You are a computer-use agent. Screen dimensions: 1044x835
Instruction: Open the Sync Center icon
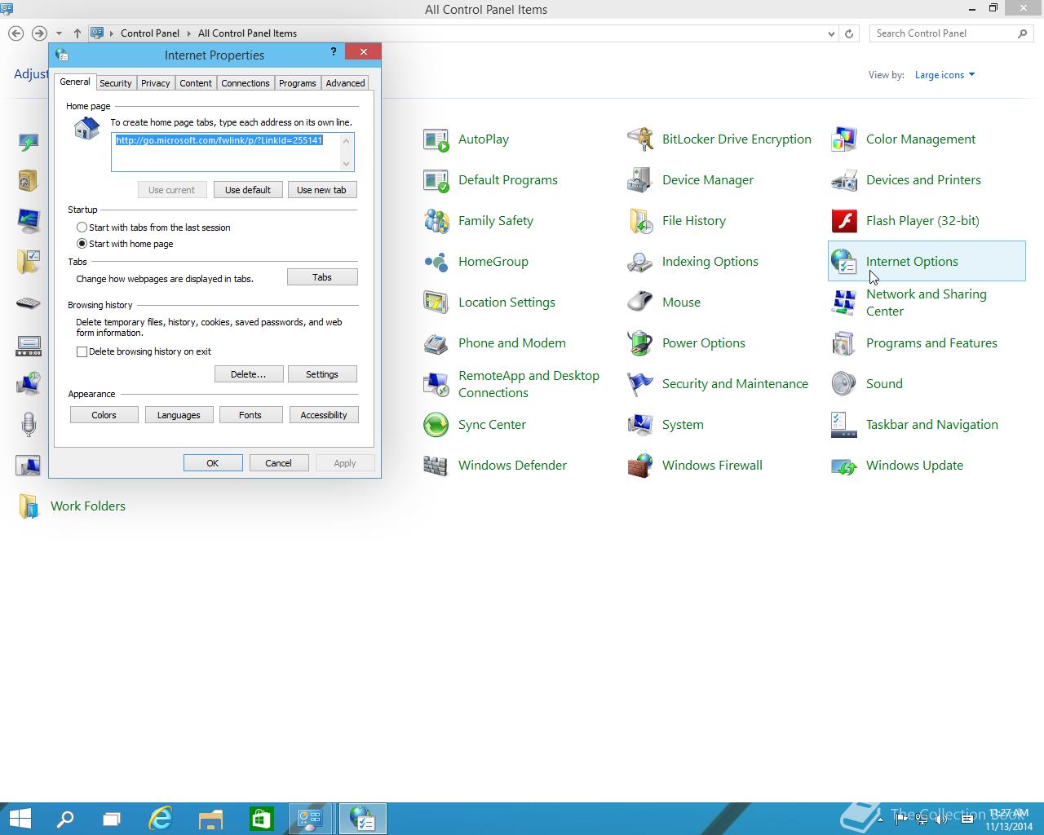tap(436, 425)
